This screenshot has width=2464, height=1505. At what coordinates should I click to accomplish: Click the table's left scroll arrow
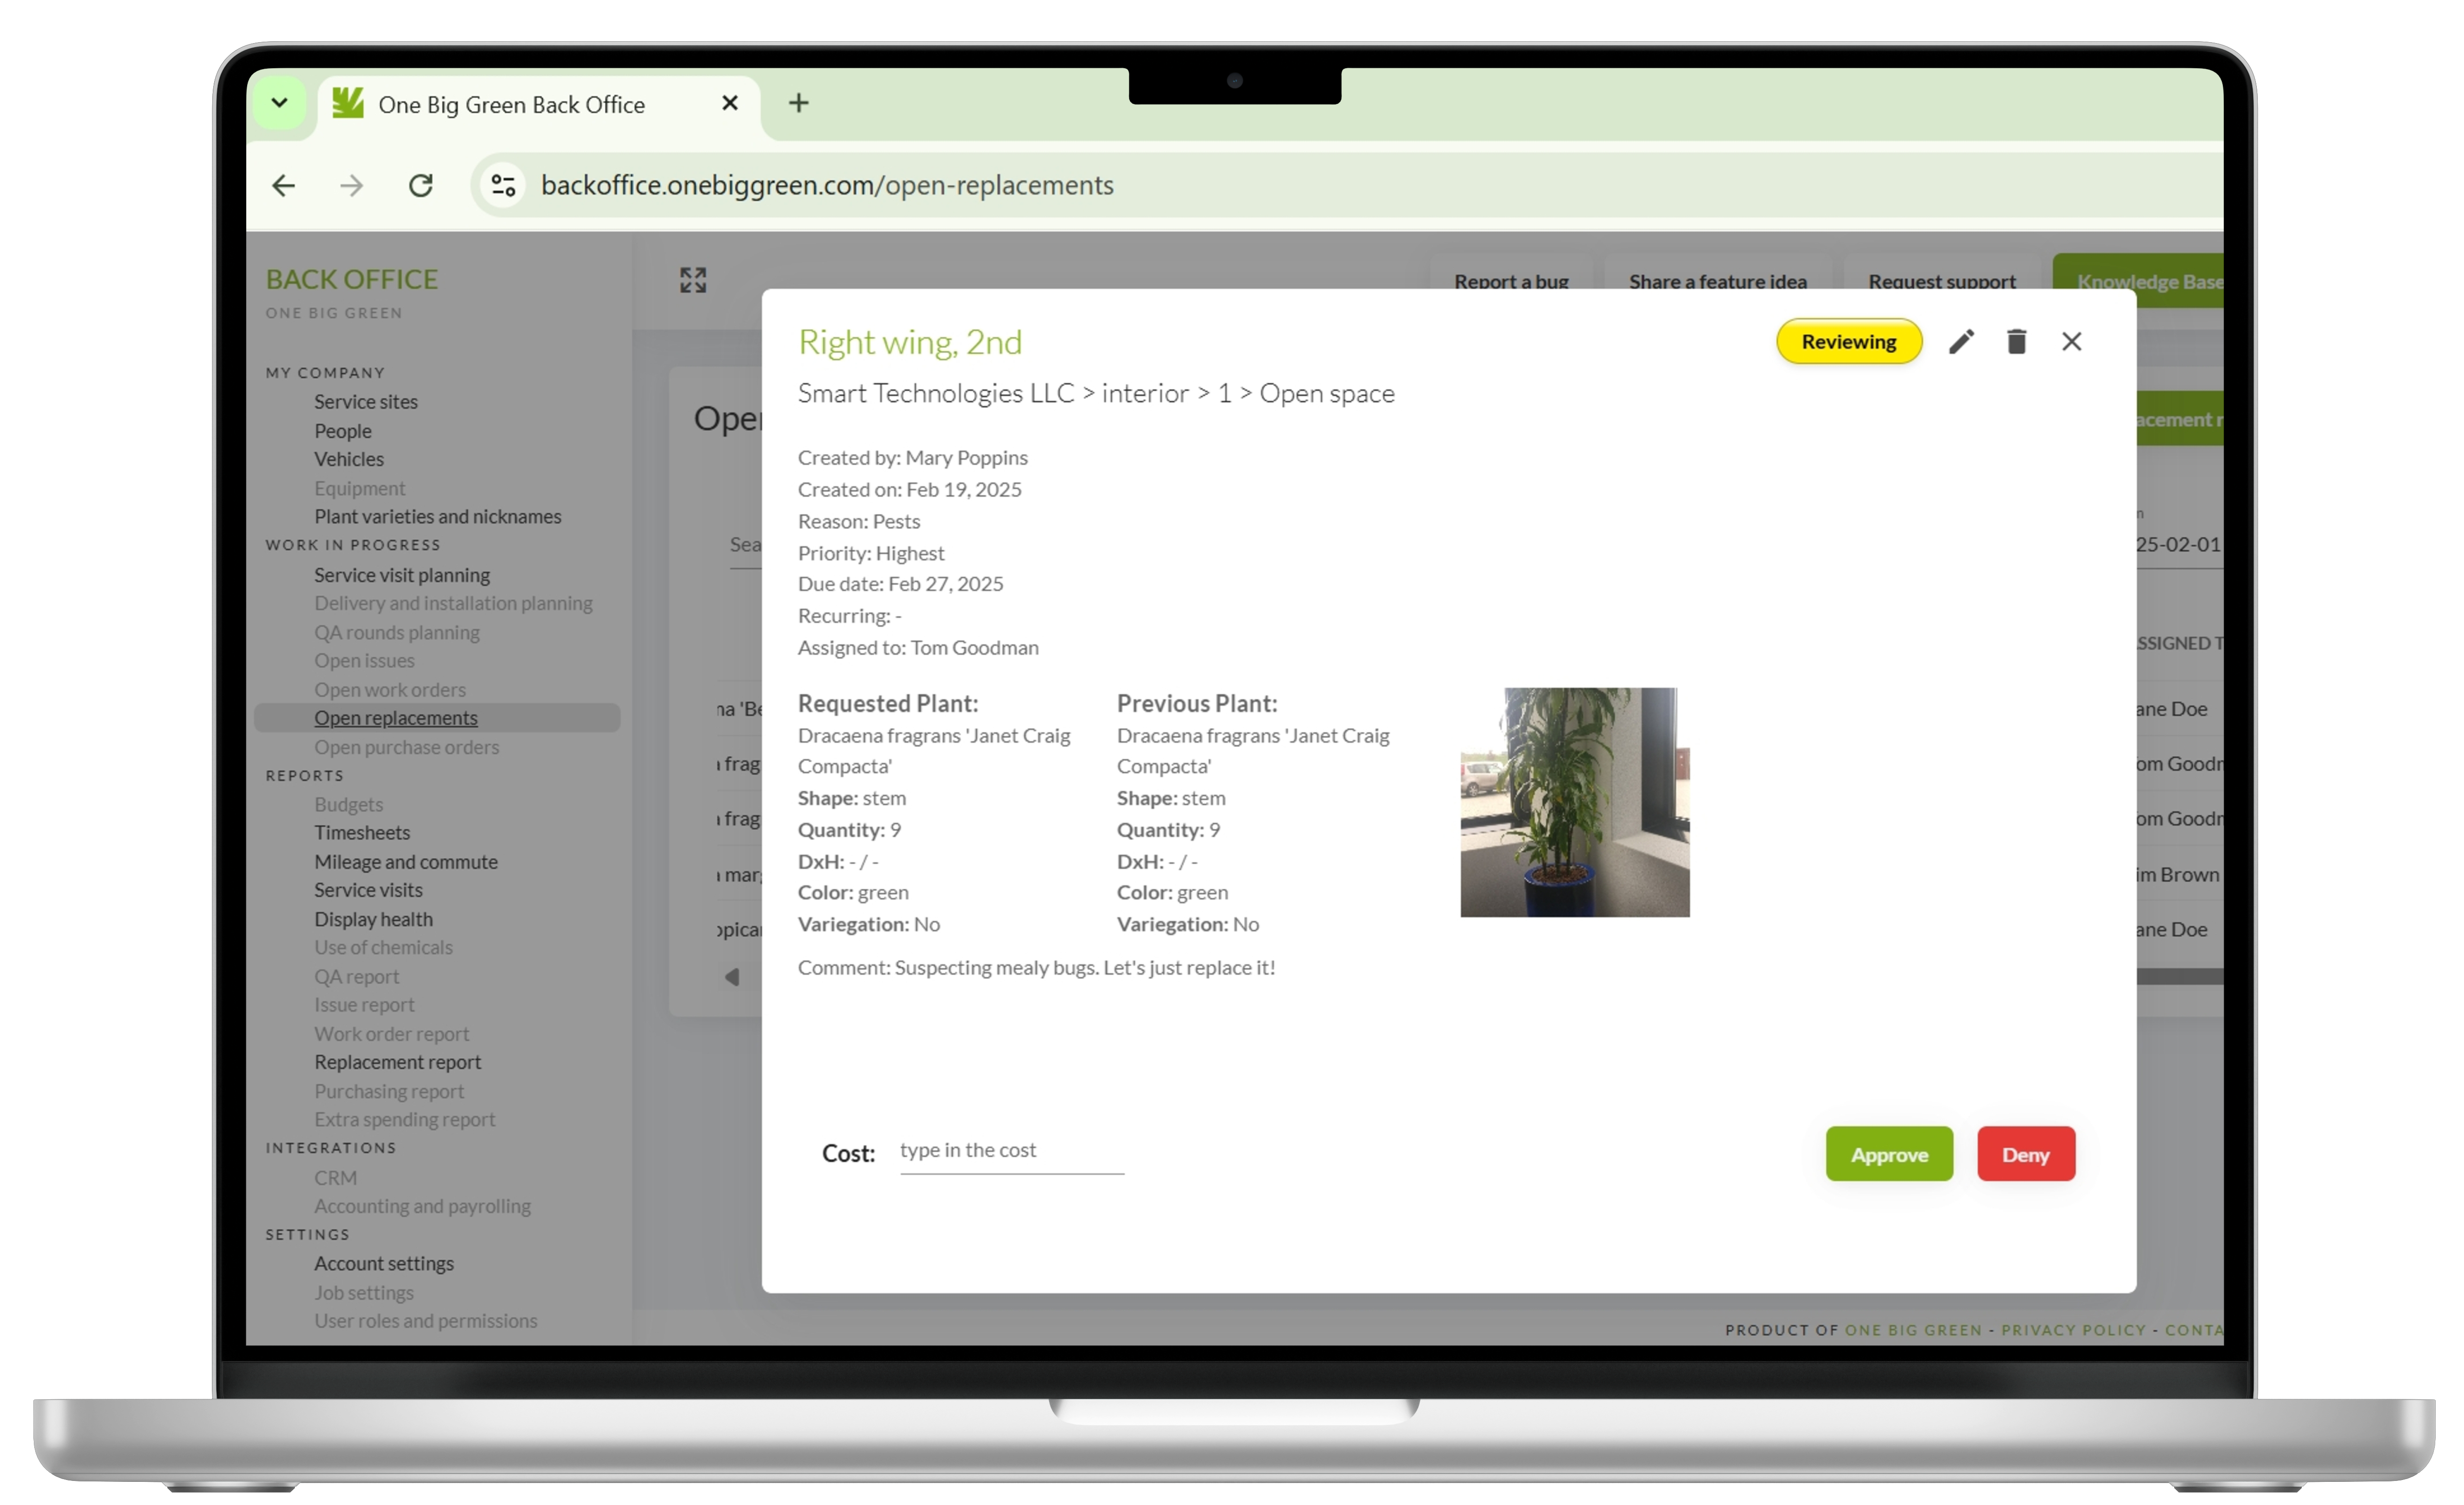click(732, 977)
